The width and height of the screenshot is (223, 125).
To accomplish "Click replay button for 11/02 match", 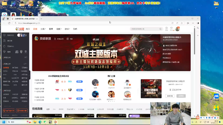I will pyautogui.click(x=79, y=99).
